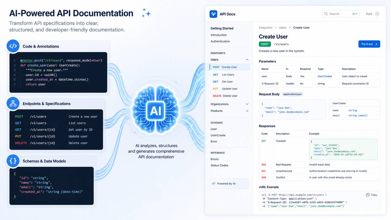Click the Endpoints breadcrumb link
The height and width of the screenshot is (220, 391).
point(266,28)
